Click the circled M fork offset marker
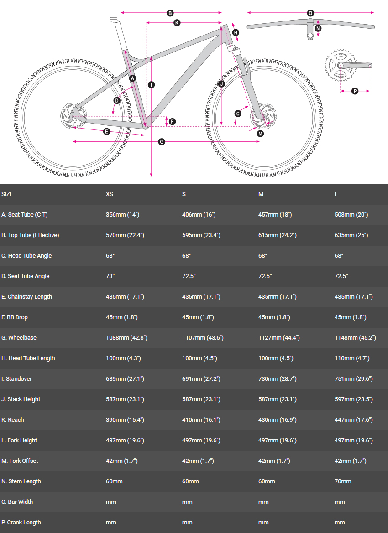Screen dimensions: 388x533 click(260, 134)
